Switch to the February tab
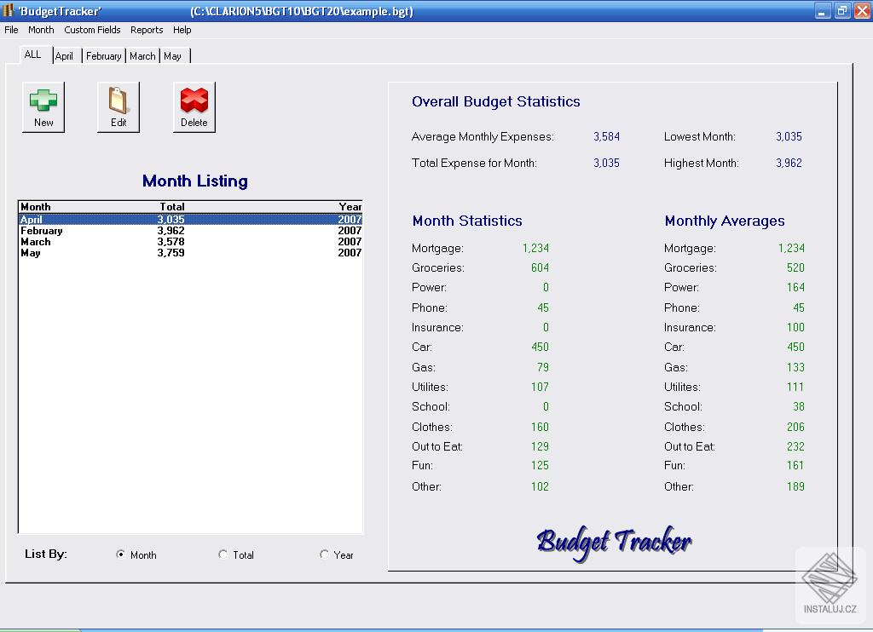The width and height of the screenshot is (873, 632). click(x=103, y=56)
